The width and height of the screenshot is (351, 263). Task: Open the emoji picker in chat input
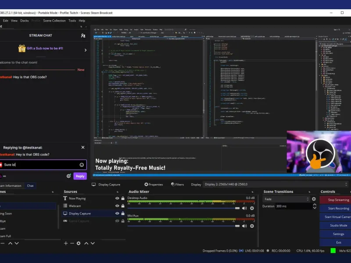(x=82, y=165)
